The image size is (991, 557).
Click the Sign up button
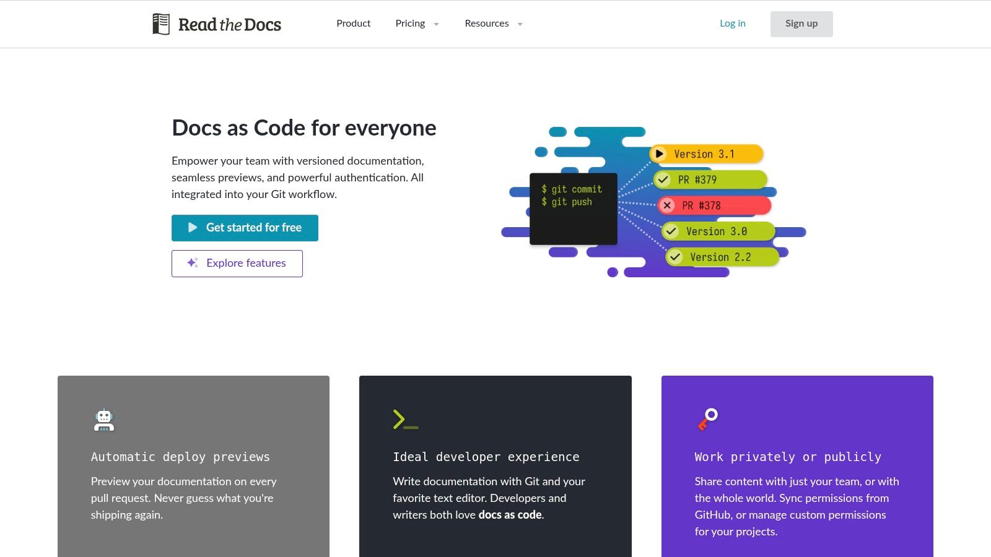801,24
